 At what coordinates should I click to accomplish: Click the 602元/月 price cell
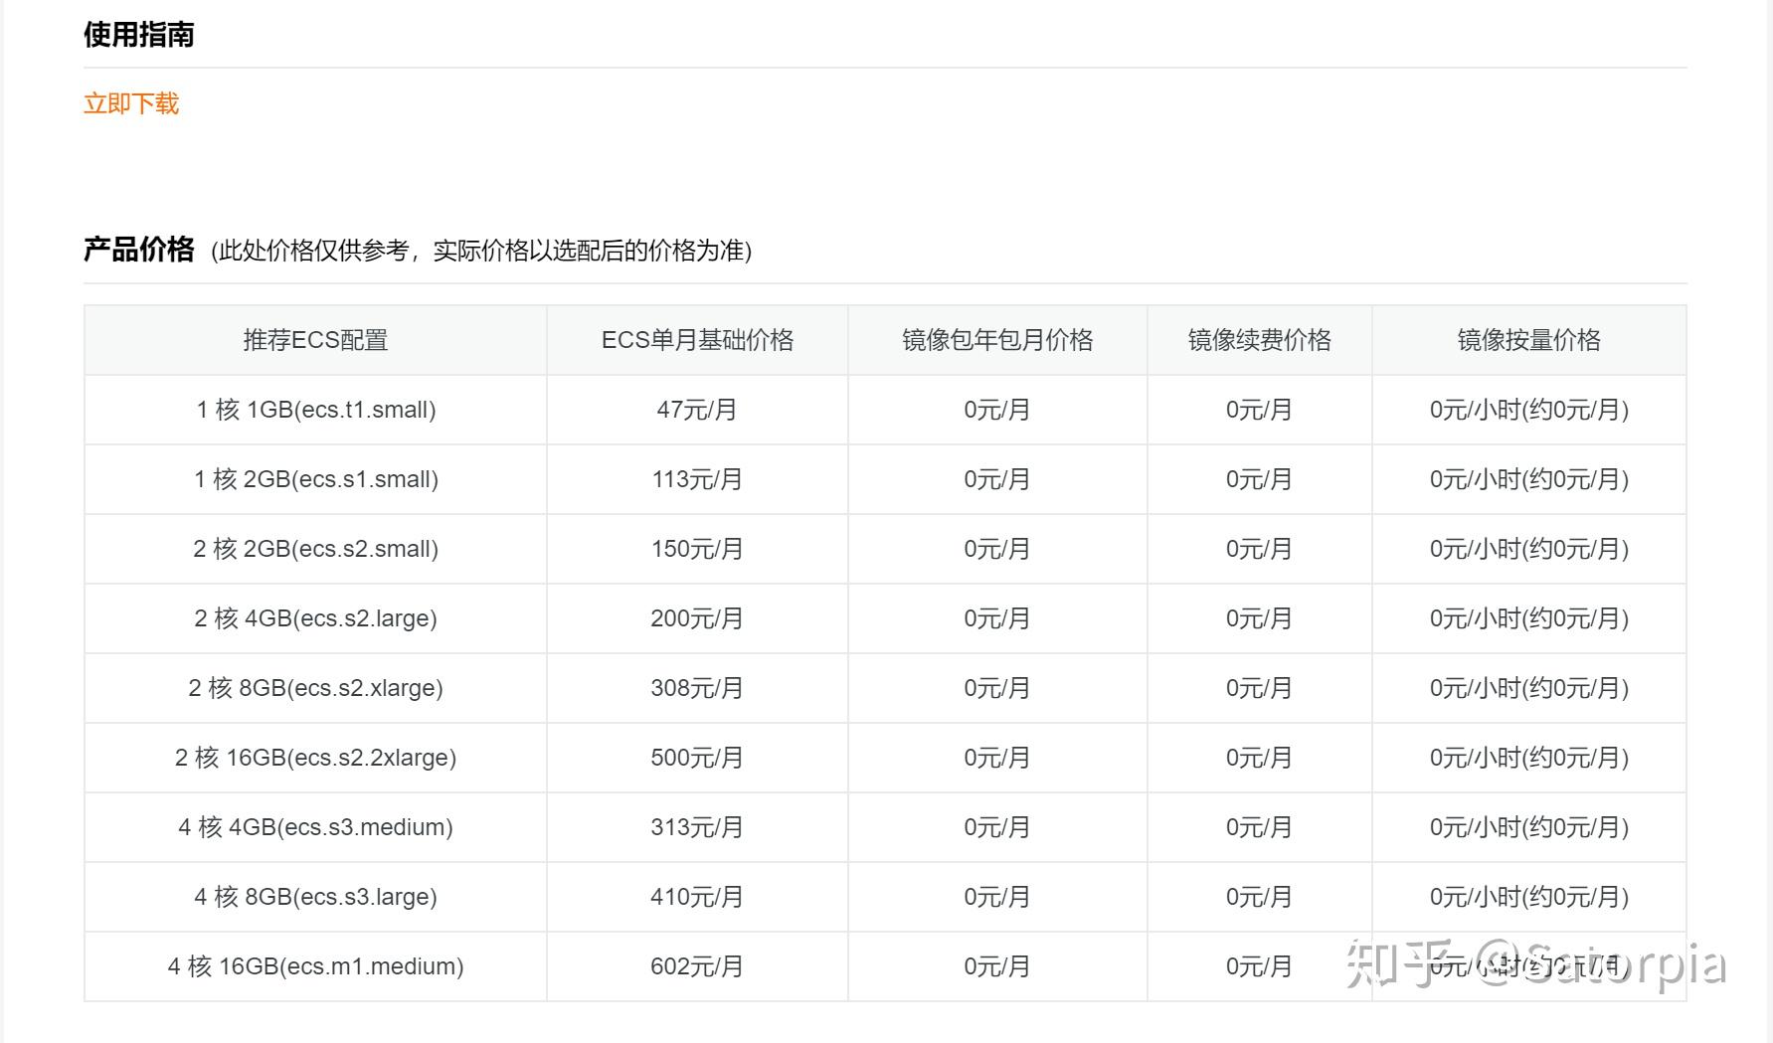(x=697, y=966)
